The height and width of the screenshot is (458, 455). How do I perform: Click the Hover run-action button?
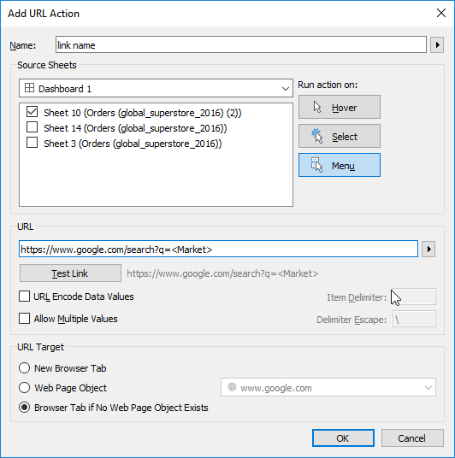point(340,107)
